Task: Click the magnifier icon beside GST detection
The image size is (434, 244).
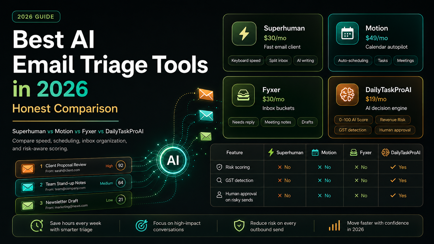Action: pyautogui.click(x=219, y=180)
